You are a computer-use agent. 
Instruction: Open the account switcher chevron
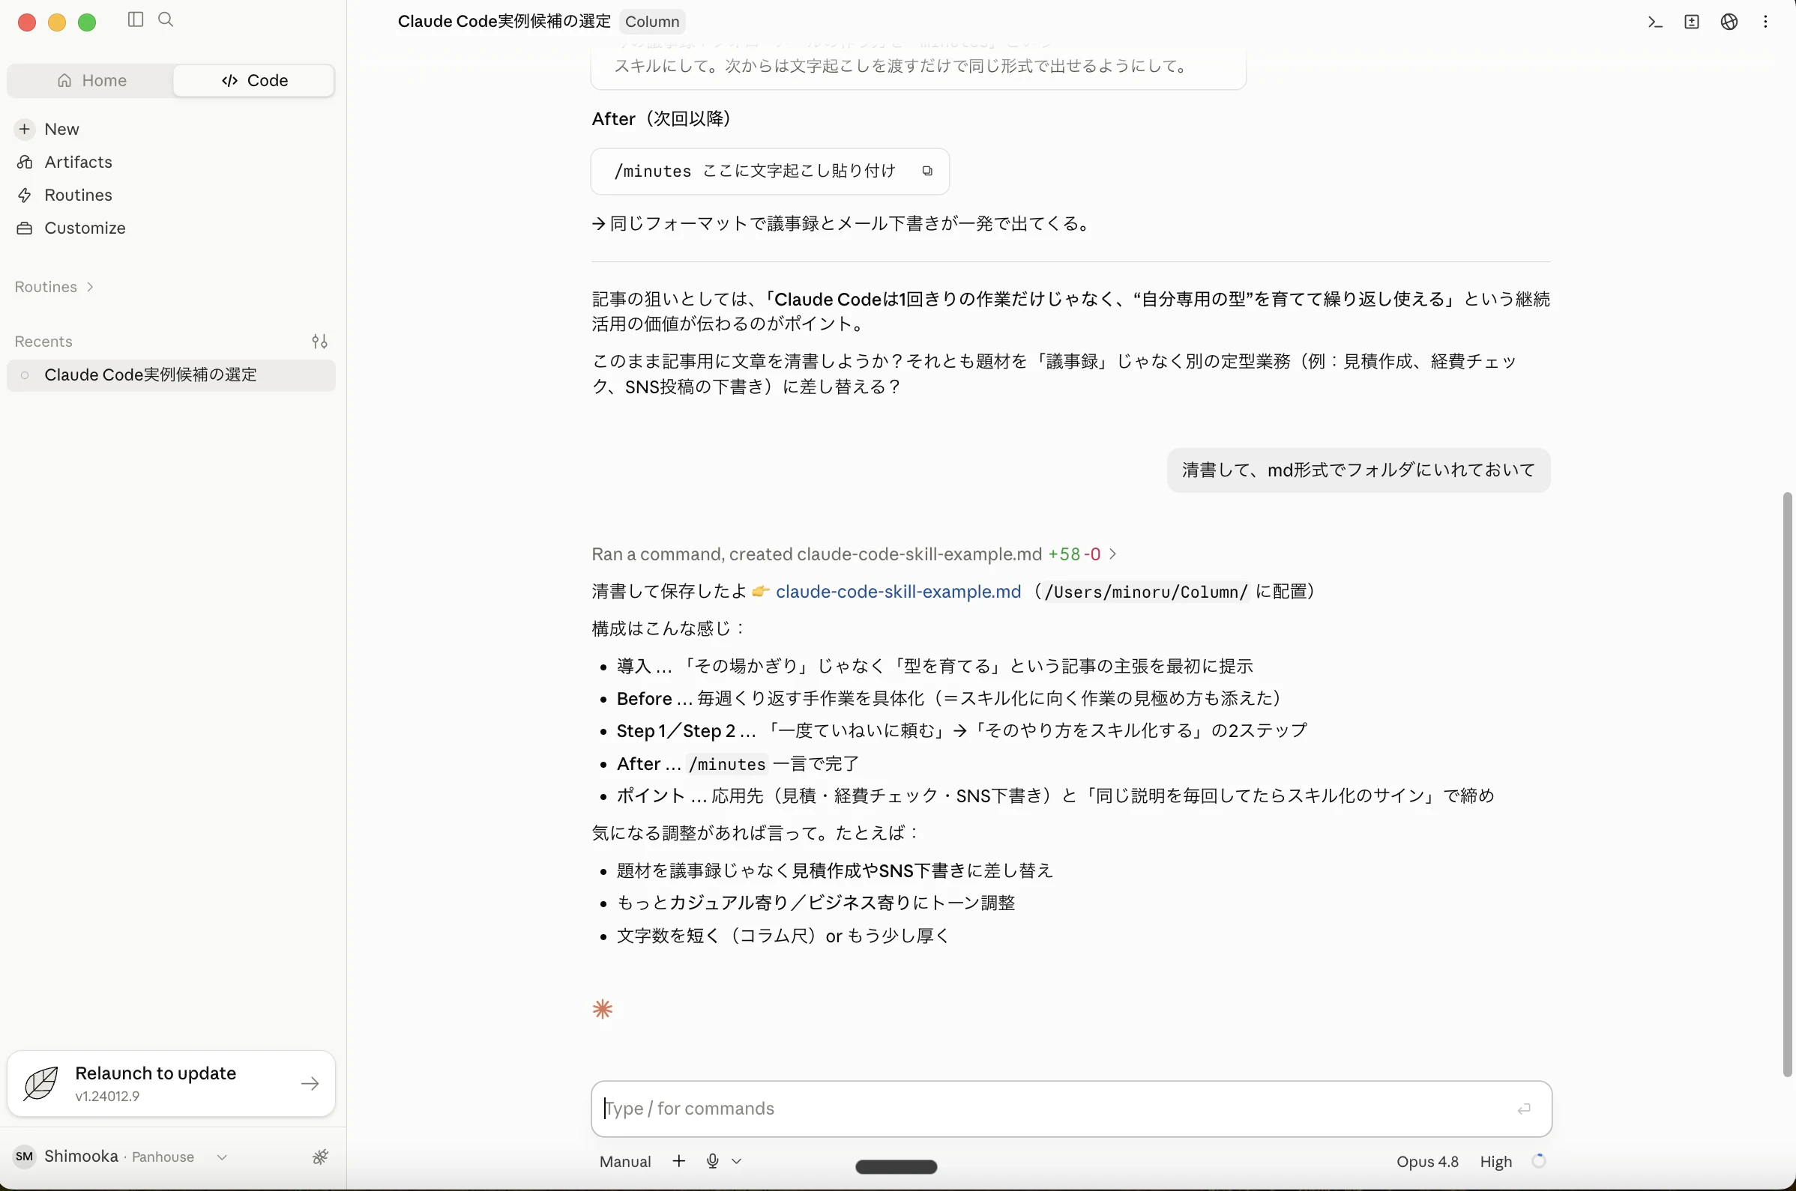click(221, 1157)
